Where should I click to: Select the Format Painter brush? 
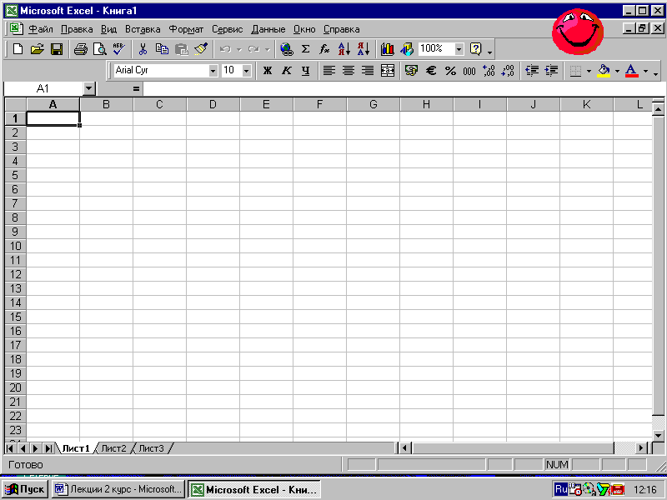(201, 49)
